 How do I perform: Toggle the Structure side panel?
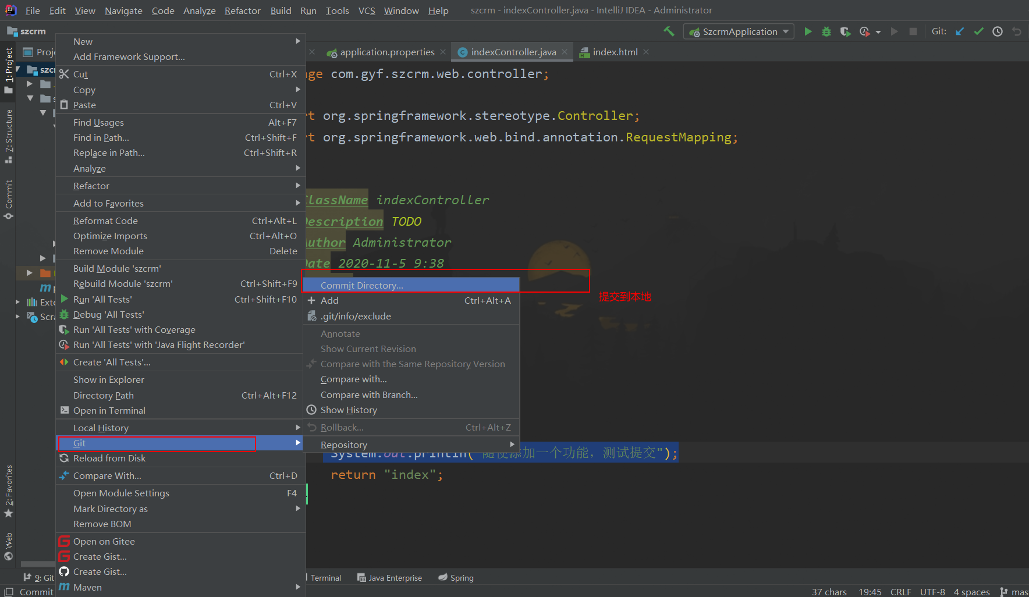[8, 136]
